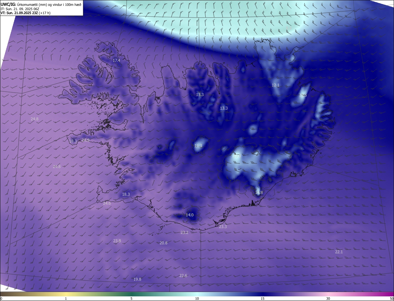Select the 20.8 value over the ocean

click(x=163, y=243)
